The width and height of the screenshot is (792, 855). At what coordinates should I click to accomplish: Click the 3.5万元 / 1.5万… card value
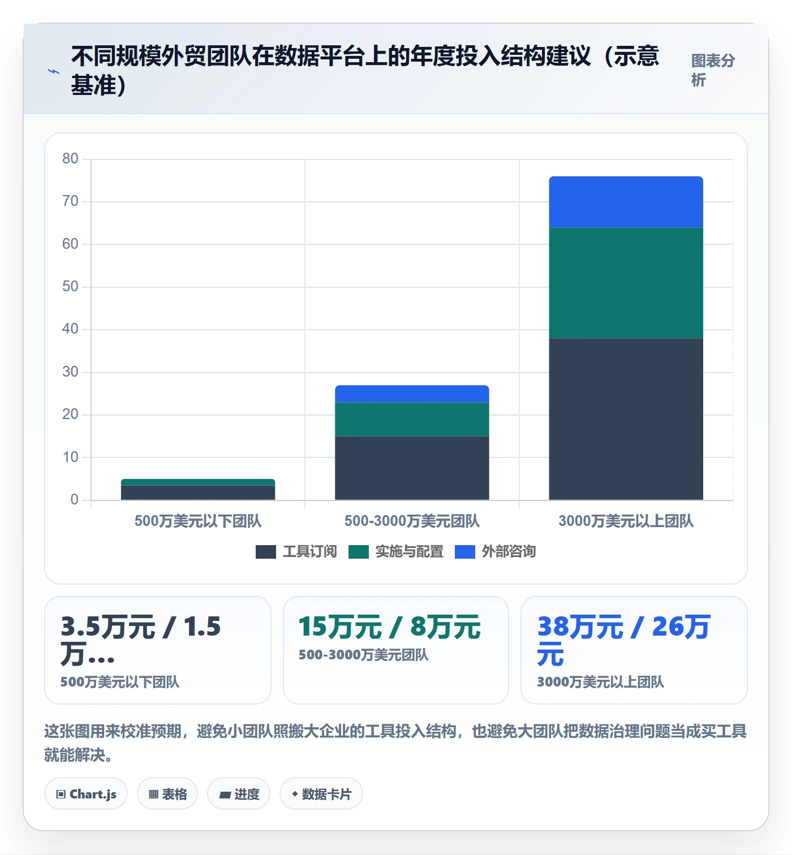click(141, 641)
